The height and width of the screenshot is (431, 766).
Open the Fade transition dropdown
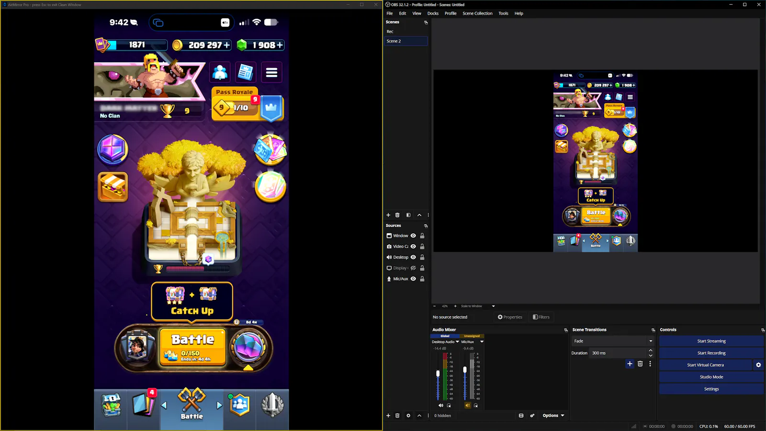pos(613,341)
